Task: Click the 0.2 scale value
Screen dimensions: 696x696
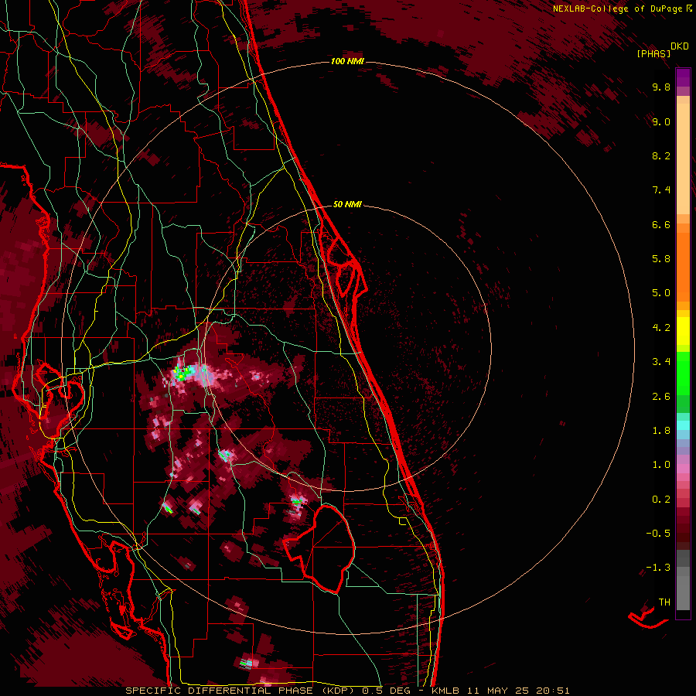Action: coord(661,500)
